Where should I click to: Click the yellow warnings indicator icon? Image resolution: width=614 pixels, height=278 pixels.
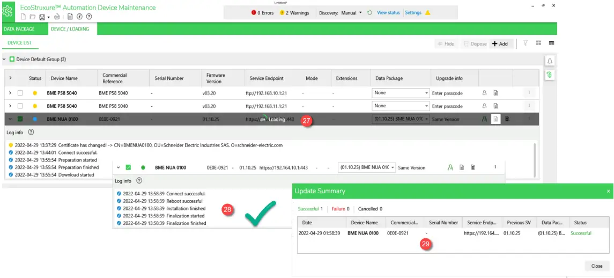(282, 12)
